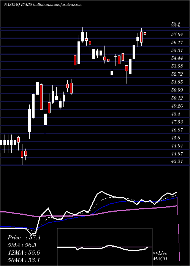
Task: Click the NASDAQ RMBS bullkhan.munafasutra.com title text
Action: (x=43, y=5)
